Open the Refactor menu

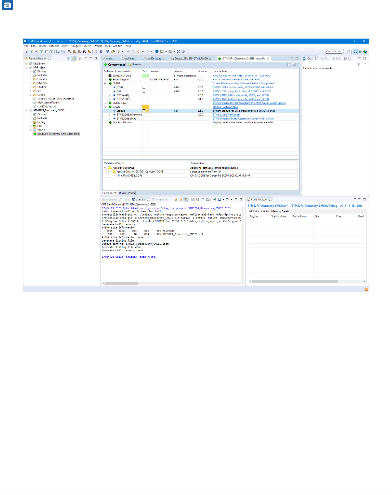tap(54, 46)
